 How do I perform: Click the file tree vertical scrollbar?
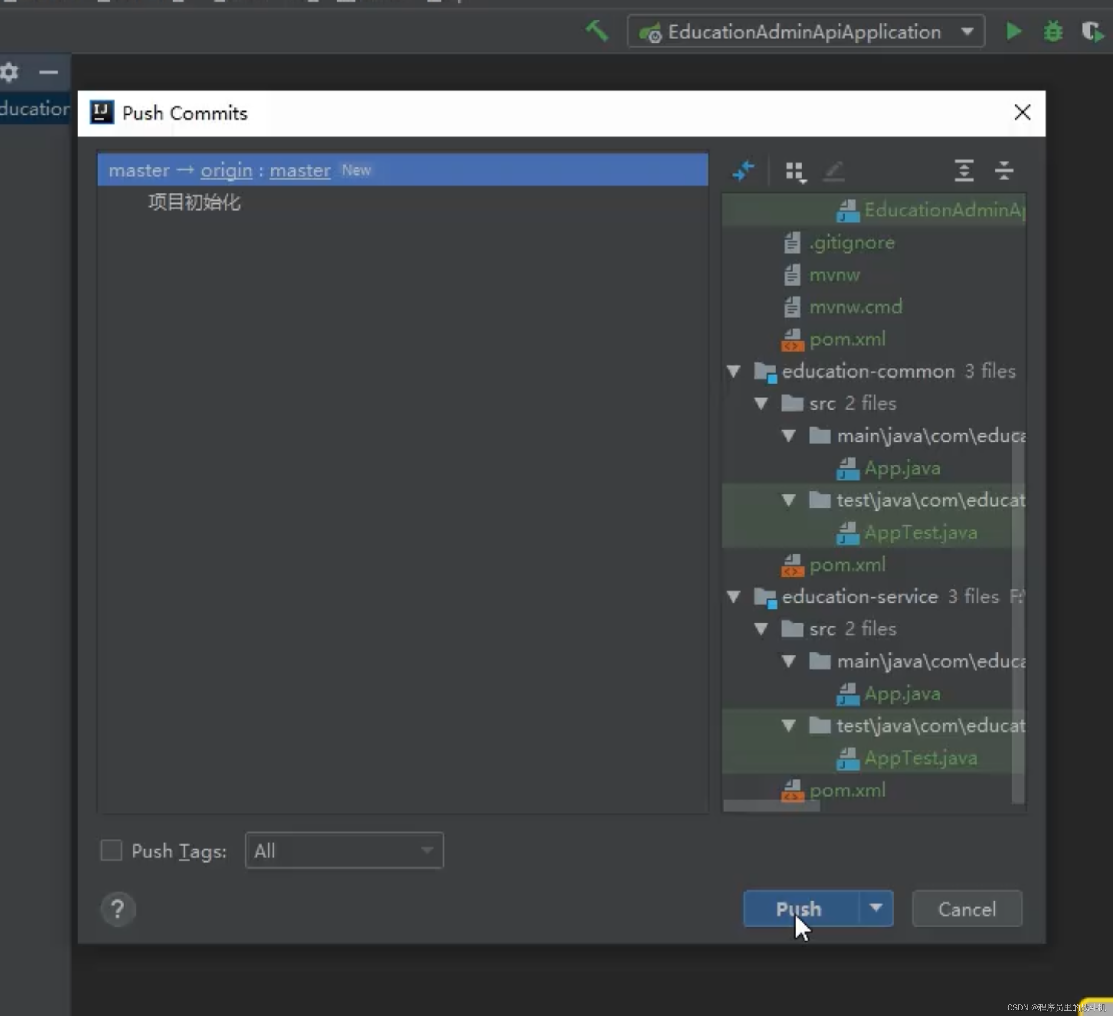click(1018, 618)
